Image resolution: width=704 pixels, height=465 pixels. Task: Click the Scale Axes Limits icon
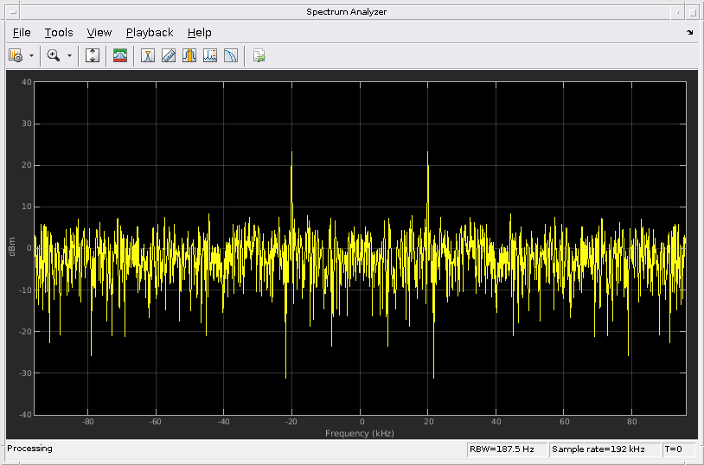(x=93, y=55)
